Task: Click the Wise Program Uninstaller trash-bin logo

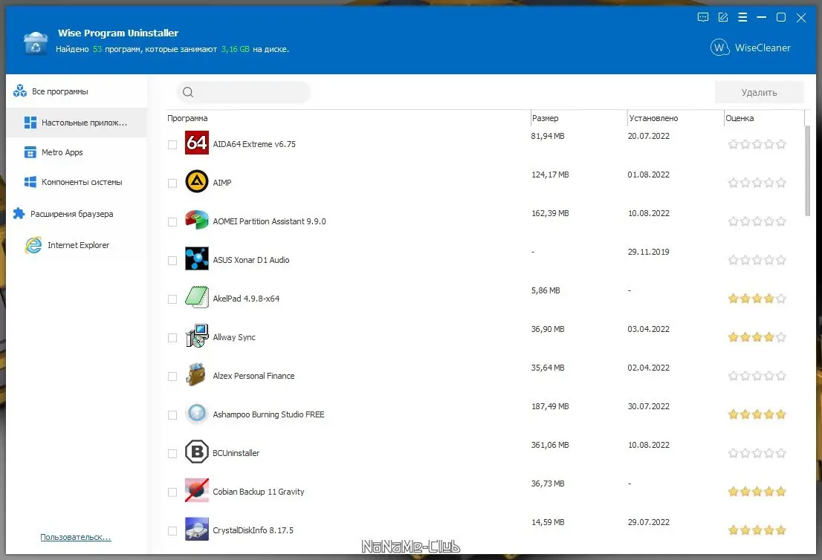Action: 36,42
